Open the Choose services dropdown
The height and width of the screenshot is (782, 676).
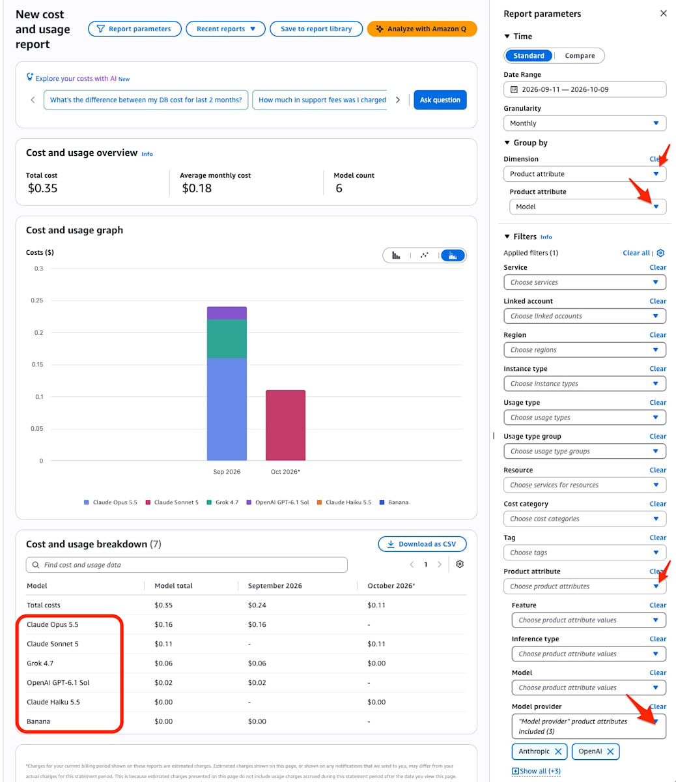(x=585, y=282)
